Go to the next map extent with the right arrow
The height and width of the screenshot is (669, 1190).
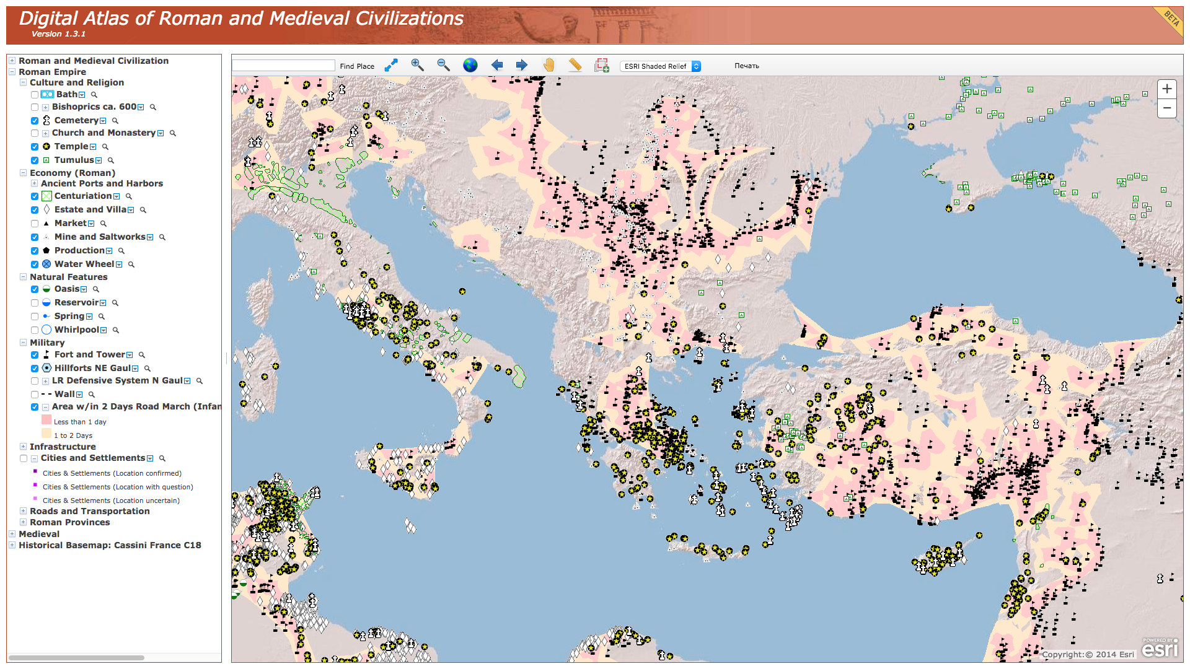(522, 65)
